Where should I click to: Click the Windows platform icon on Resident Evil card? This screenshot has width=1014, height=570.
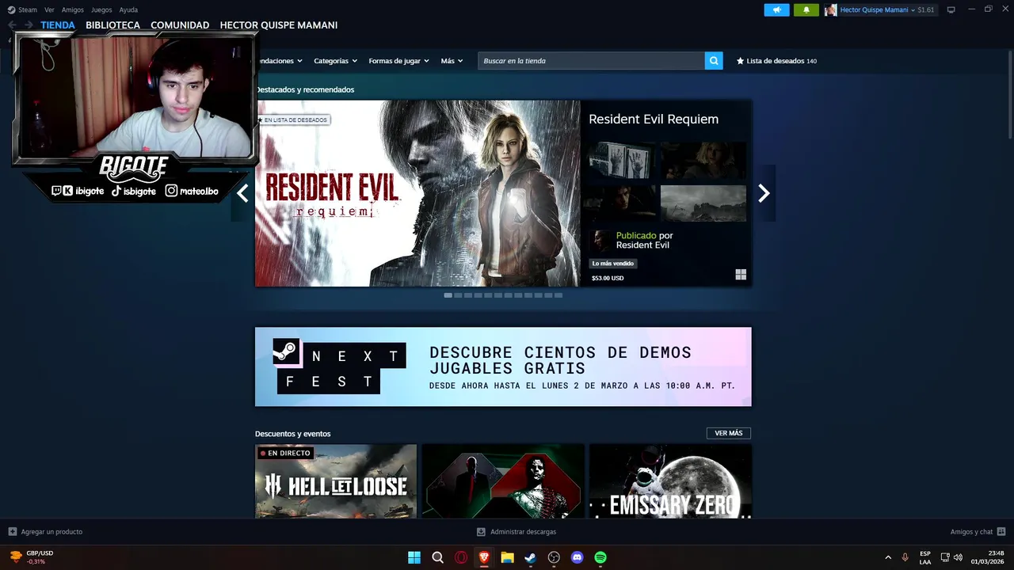(741, 275)
